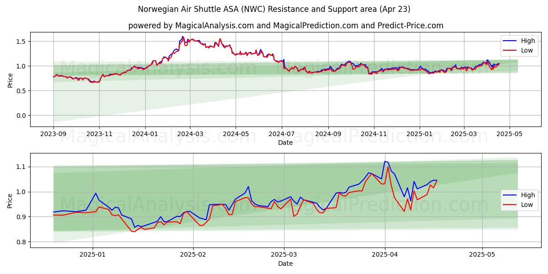548x274 pixels.
Task: Click the 'Low' legend entry in bottom chart
Action: 527,205
